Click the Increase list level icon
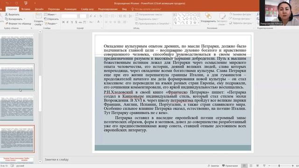299x168 pixels. point(125,16)
